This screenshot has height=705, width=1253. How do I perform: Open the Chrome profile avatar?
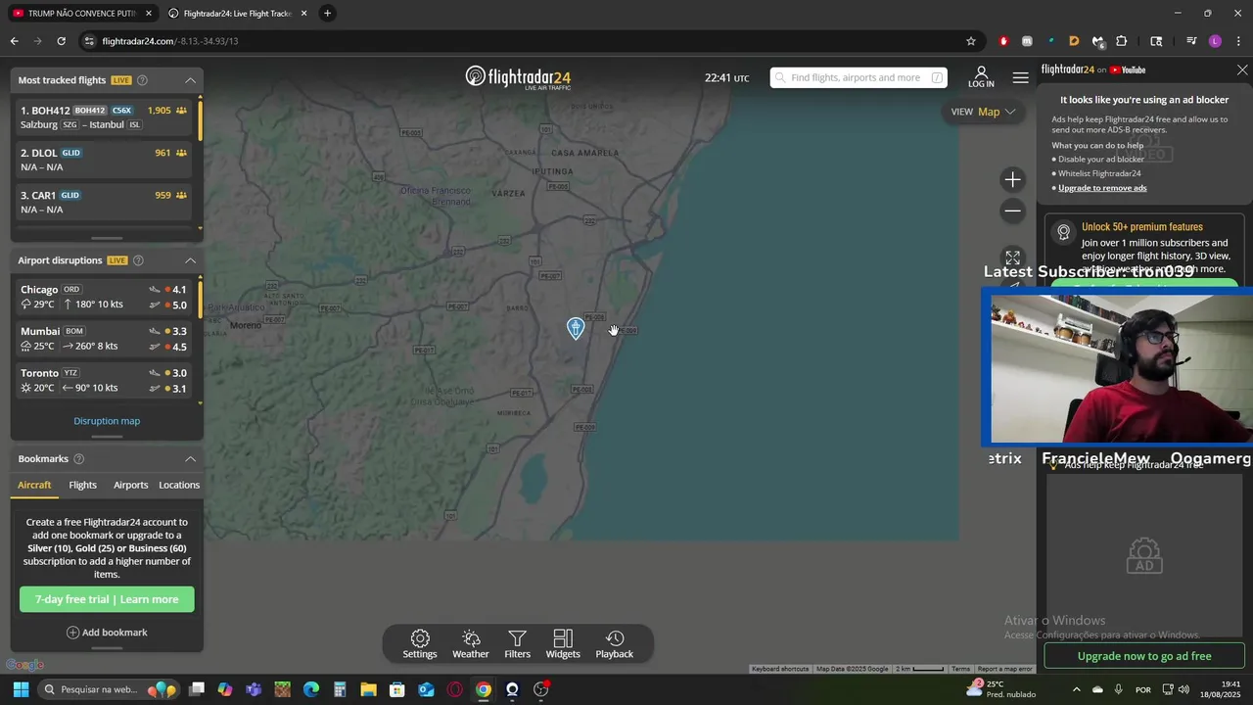1215,41
